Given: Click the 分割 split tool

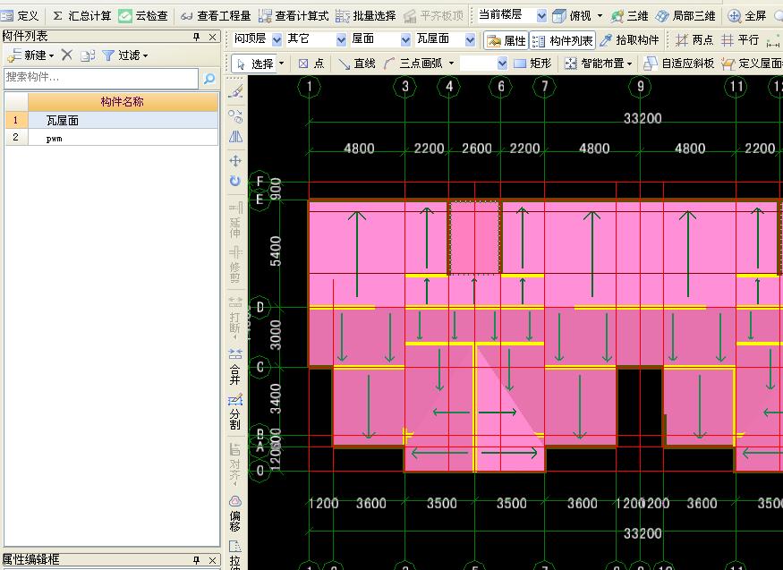Looking at the screenshot, I should coord(235,413).
